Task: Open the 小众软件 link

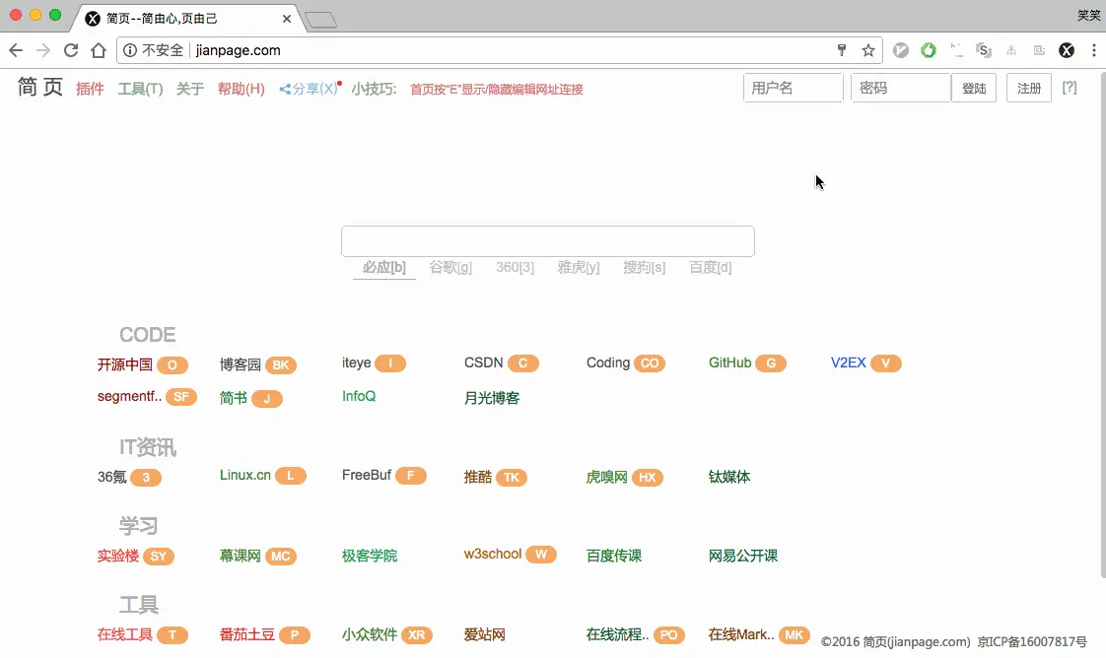Action: (370, 634)
